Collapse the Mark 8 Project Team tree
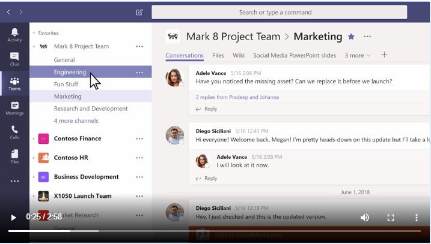Screen dimensions: 431x244 [34, 46]
